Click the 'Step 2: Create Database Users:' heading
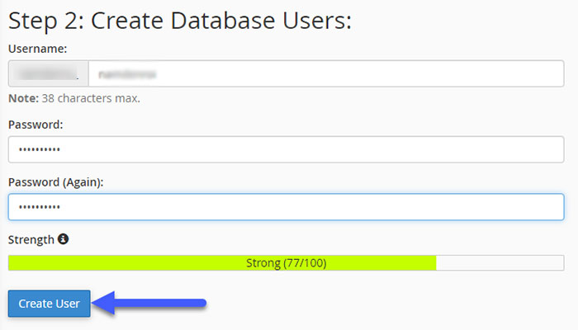 click(x=180, y=21)
